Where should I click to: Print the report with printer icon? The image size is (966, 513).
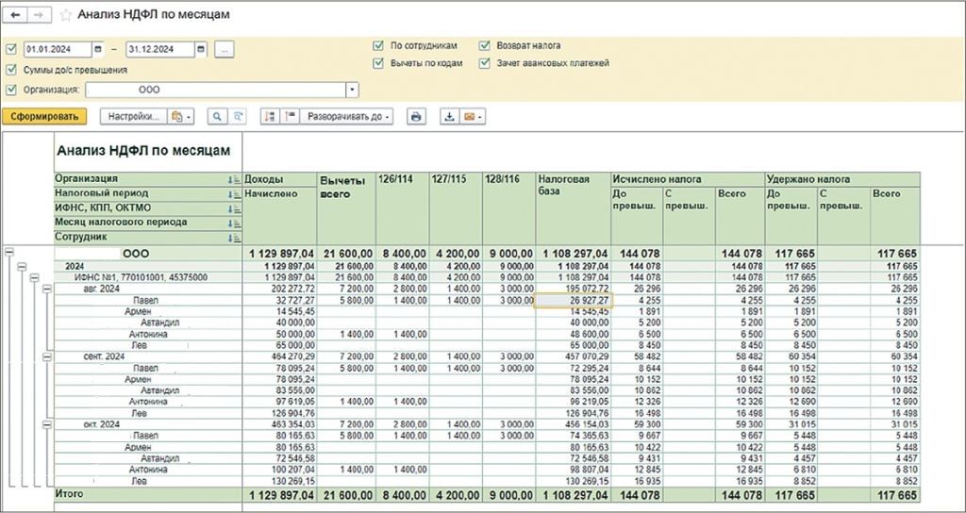[x=416, y=116]
